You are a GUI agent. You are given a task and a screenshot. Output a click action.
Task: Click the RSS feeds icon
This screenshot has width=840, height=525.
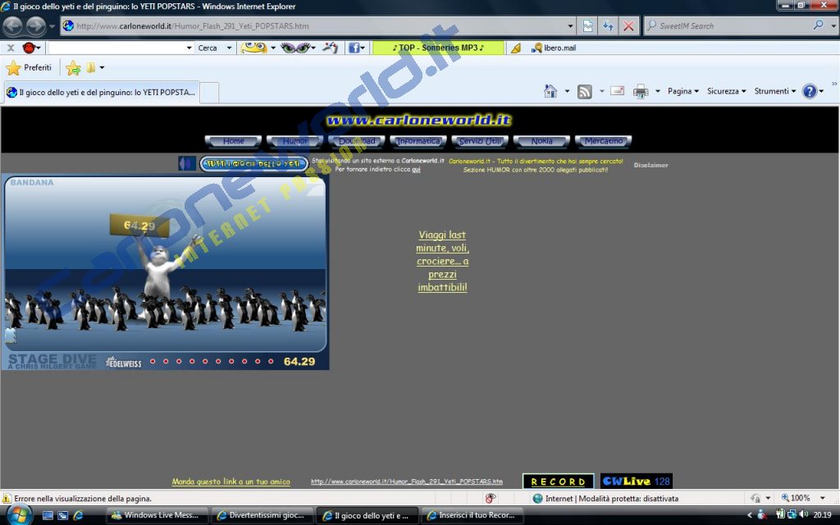coord(584,92)
